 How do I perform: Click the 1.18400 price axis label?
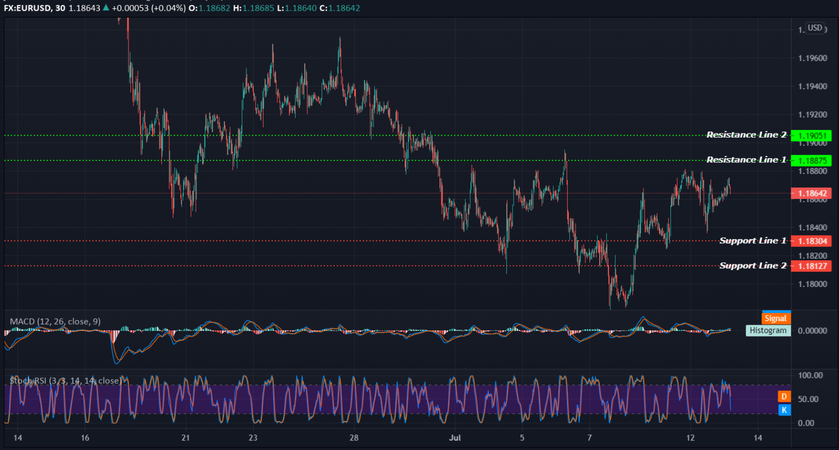(813, 227)
